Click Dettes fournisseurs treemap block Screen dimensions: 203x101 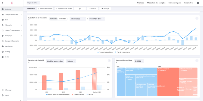(188, 73)
